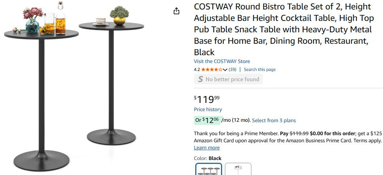Screen dimensions: 383x175
Task: Click the 4.2 rating number
Action: pos(197,70)
